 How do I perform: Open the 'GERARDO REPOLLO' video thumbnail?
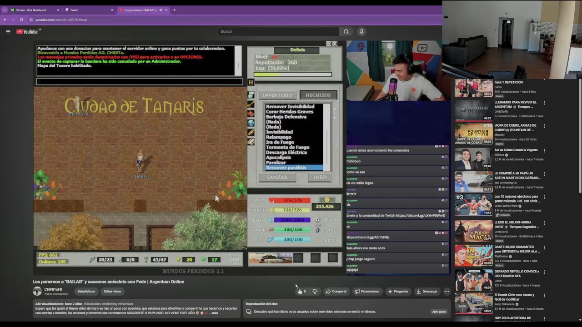473,280
